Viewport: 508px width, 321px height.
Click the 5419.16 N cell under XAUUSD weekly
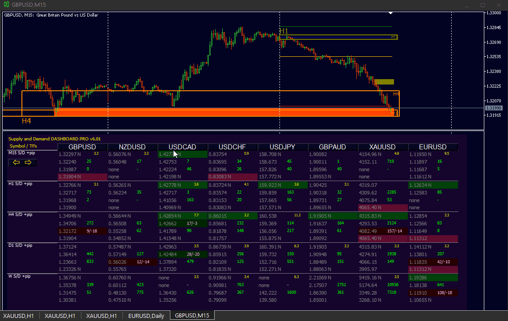click(370, 278)
